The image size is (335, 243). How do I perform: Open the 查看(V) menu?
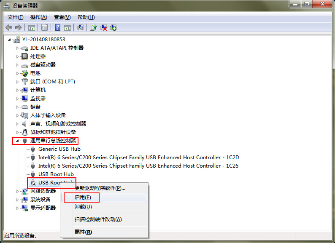(x=62, y=17)
